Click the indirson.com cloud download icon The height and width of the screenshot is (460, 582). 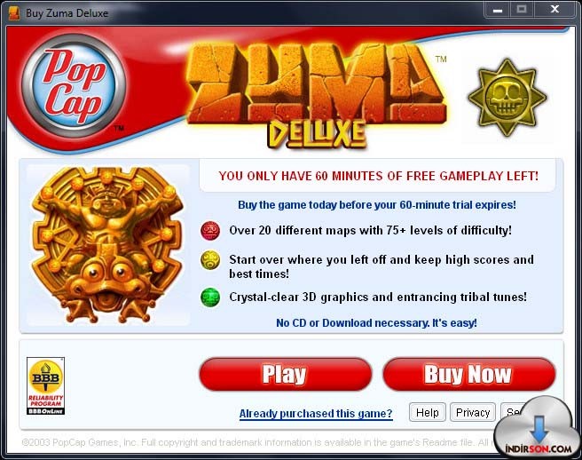[538, 427]
